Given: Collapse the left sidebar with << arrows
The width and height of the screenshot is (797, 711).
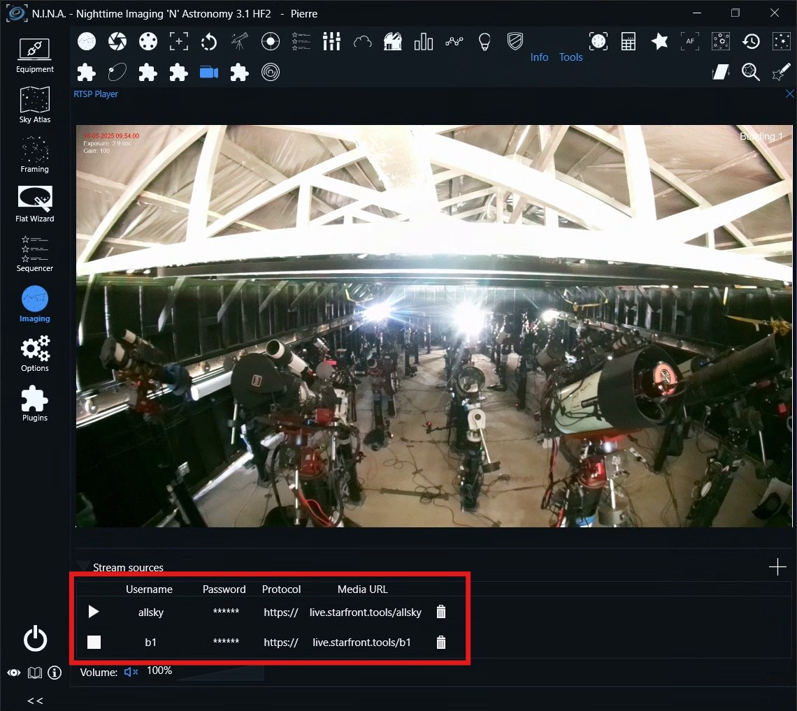Looking at the screenshot, I should pyautogui.click(x=35, y=701).
